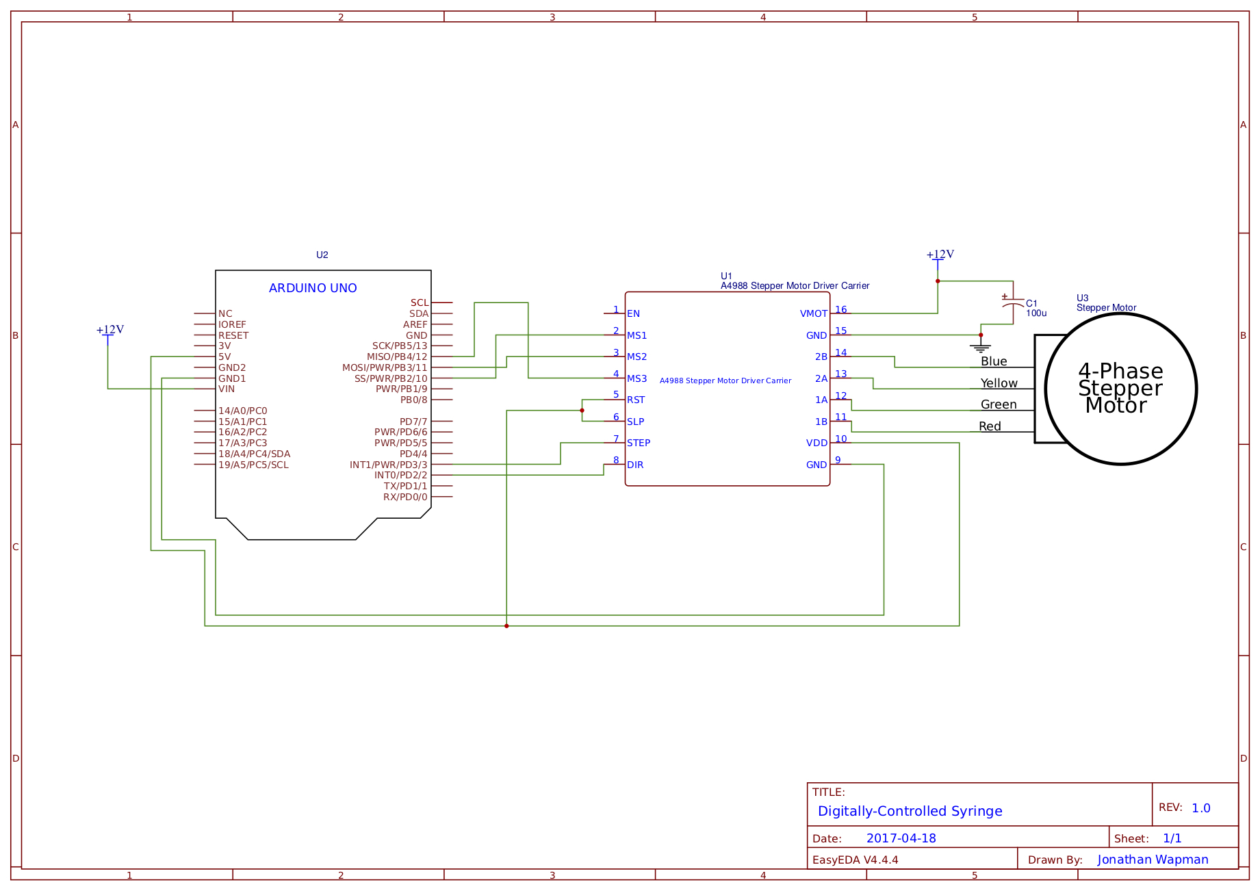Select the MISO/PB4/12 pin label
Screen dimensions: 1260x891
[397, 357]
